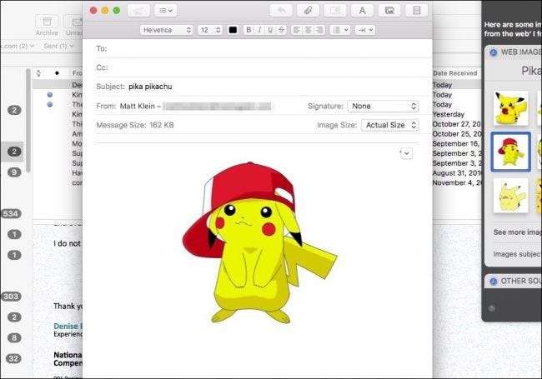
Task: Select red-cap Pikachu thumbnail in Siri results
Action: [x=510, y=152]
